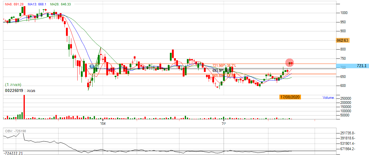Select the 17/08/2020 date label
Image resolution: width=369 pixels, height=157 pixels.
(x=290, y=97)
